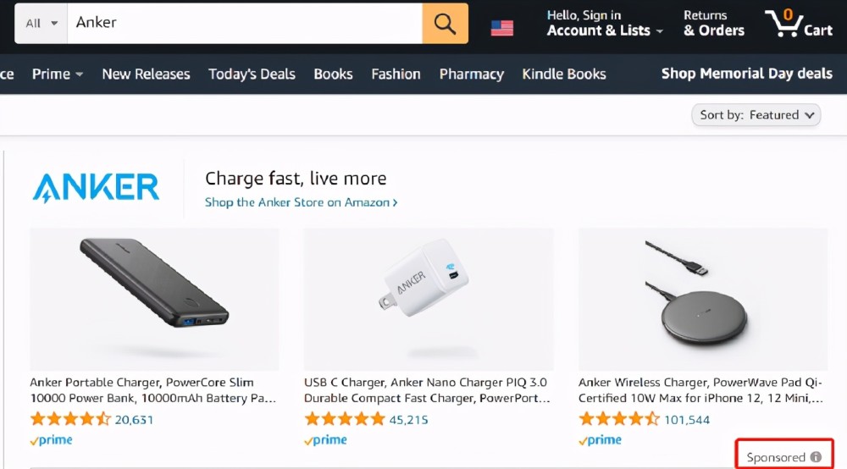The width and height of the screenshot is (847, 469).
Task: Open the Anker Nano Charger product image
Action: coord(428,299)
